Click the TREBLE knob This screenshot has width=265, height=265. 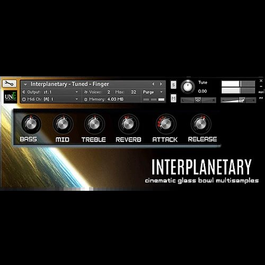click(x=94, y=124)
